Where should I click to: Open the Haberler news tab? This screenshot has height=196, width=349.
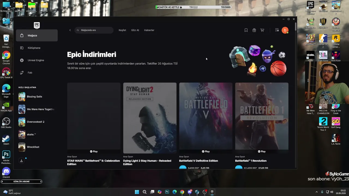coord(149,30)
